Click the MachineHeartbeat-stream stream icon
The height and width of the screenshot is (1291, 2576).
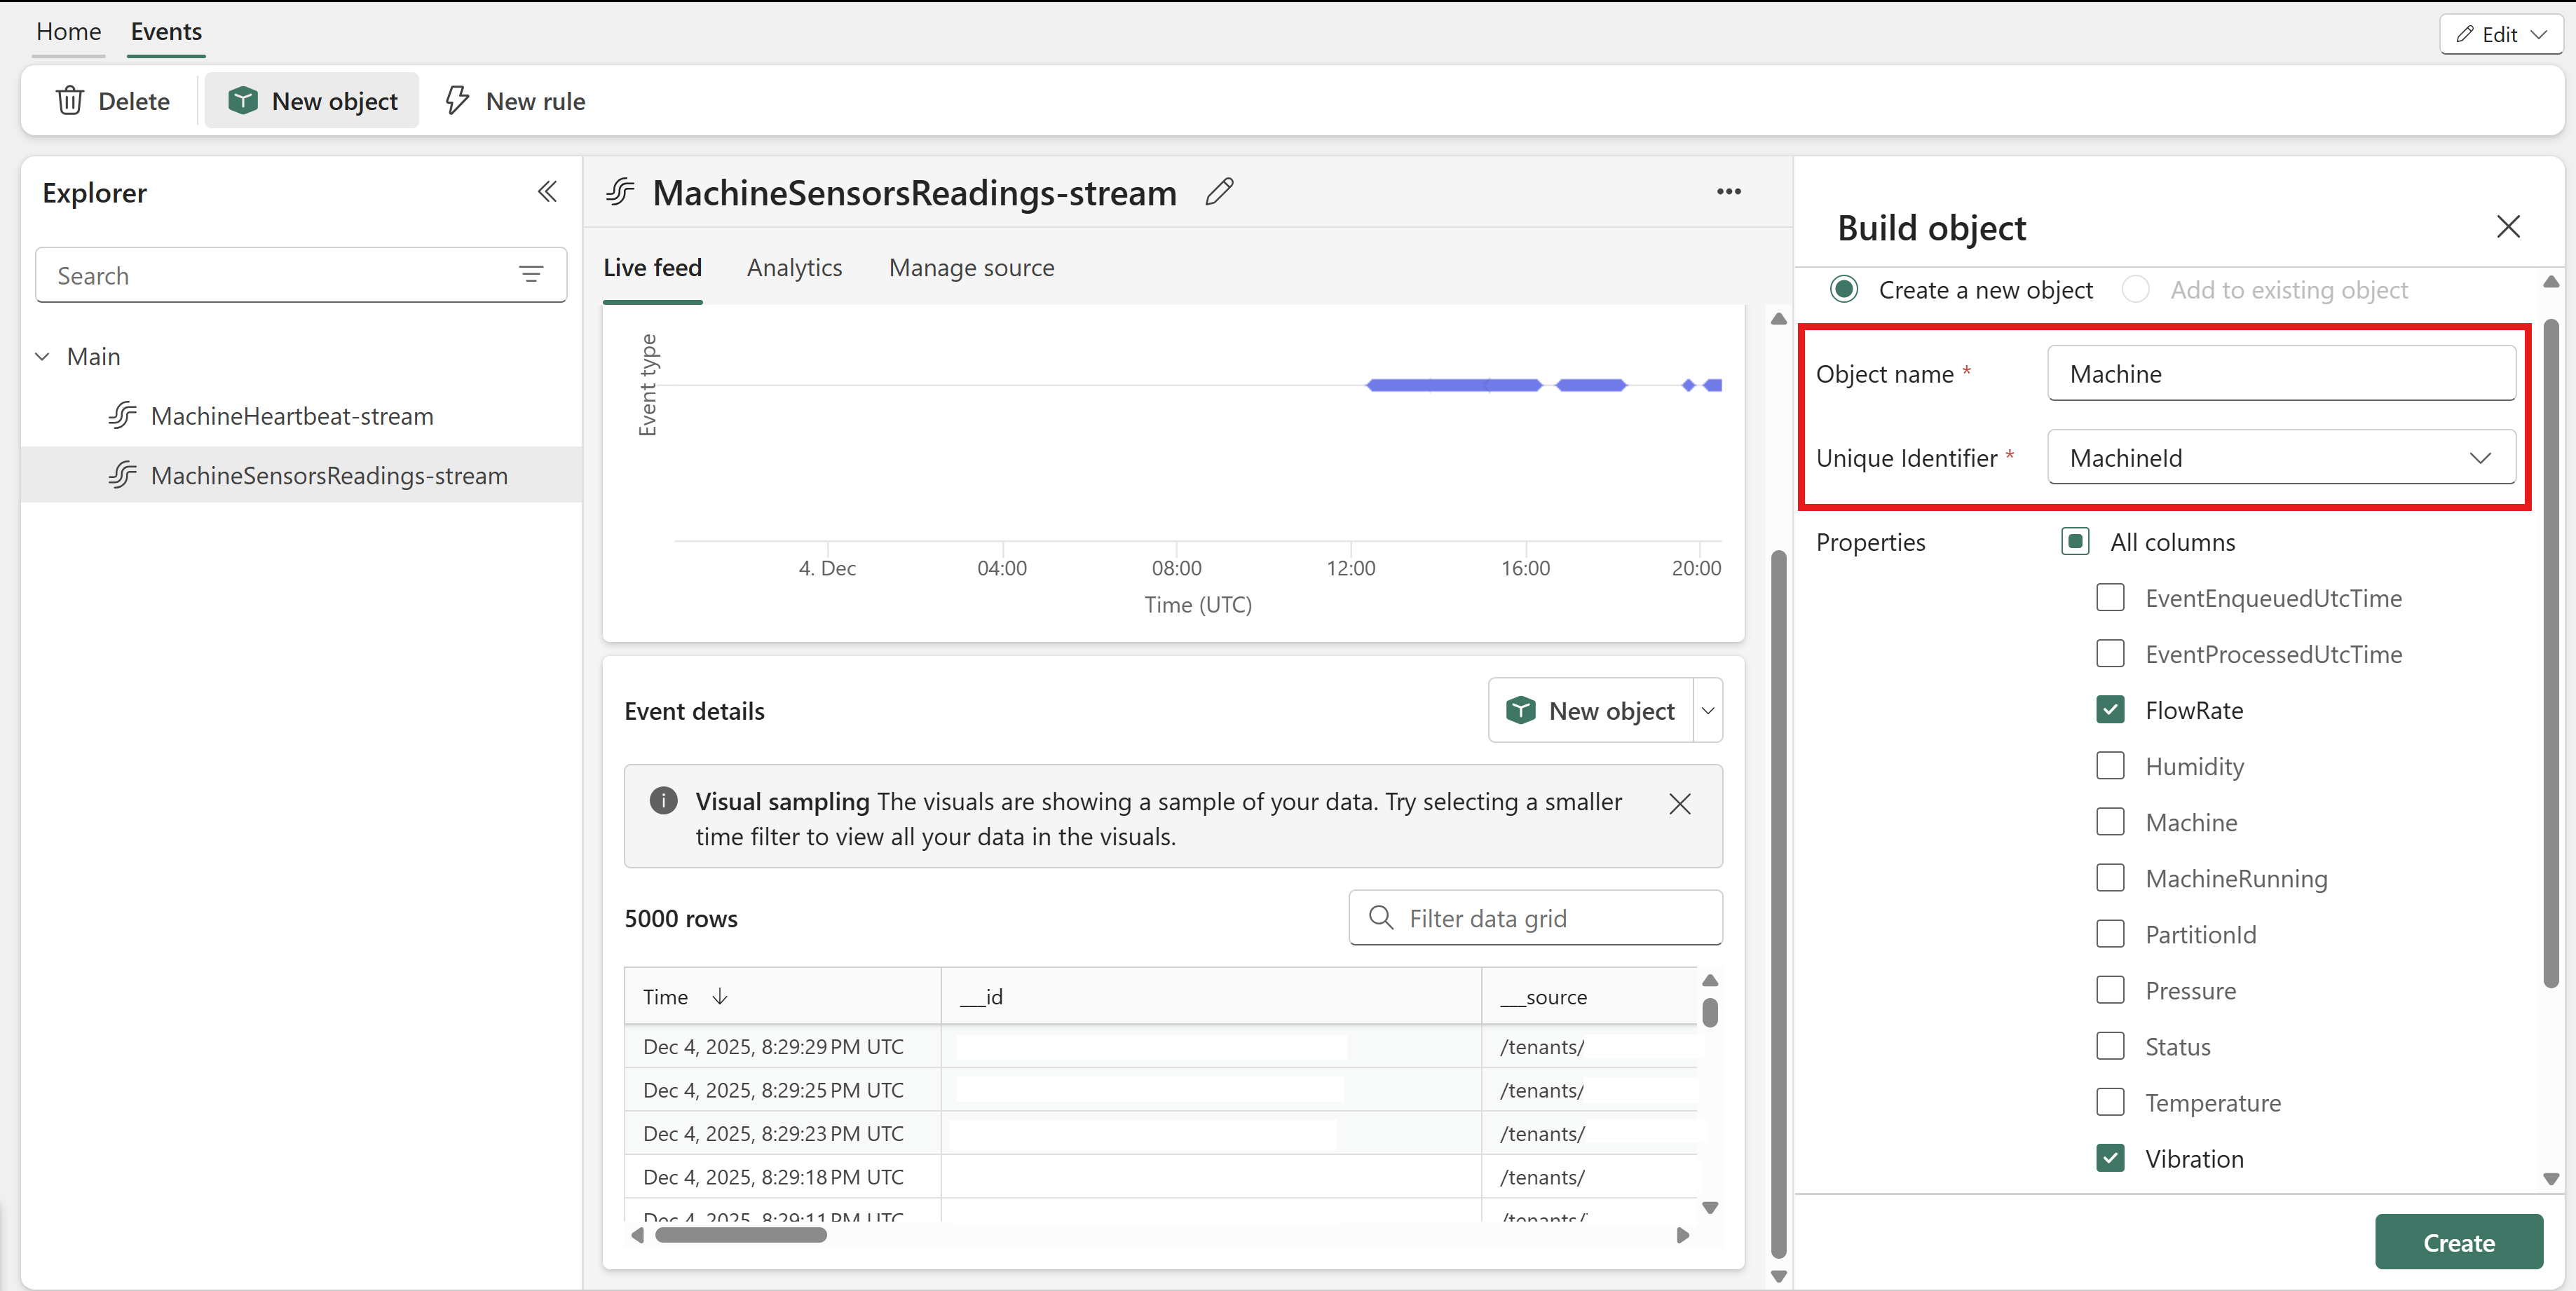[123, 416]
